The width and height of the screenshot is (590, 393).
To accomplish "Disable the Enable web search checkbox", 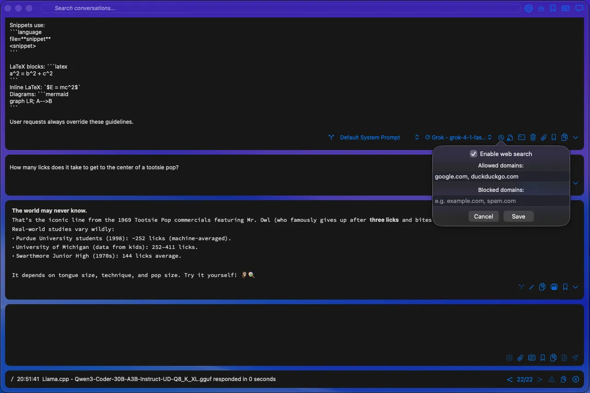I will [474, 154].
